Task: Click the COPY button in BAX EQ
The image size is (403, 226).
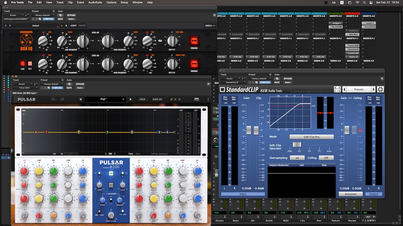Action: 74,25
